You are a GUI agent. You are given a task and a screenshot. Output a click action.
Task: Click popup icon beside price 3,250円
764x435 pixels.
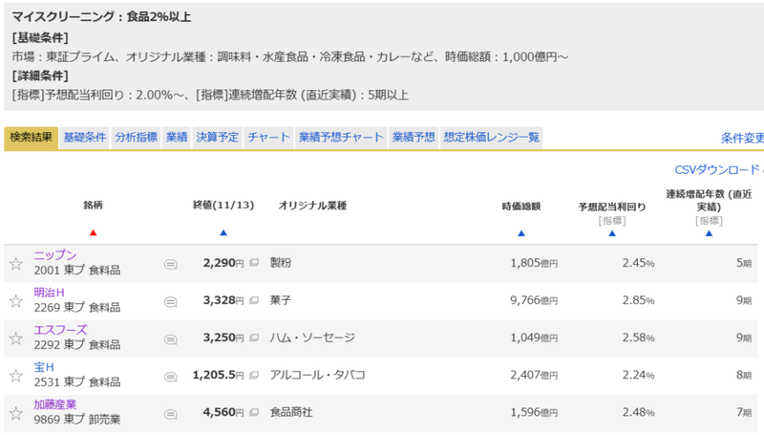pyautogui.click(x=254, y=337)
